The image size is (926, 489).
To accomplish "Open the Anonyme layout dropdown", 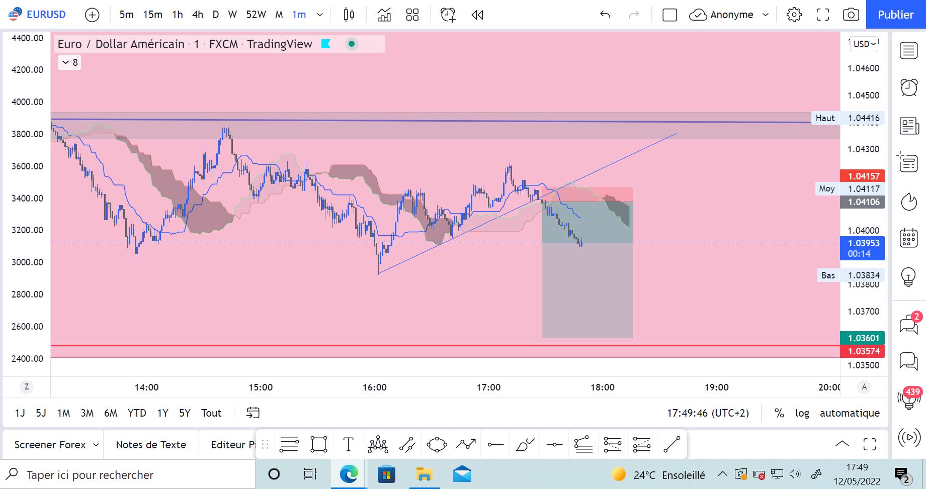I will coord(729,15).
